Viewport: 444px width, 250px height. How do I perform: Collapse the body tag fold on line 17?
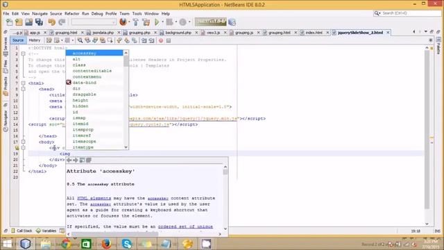[23, 142]
